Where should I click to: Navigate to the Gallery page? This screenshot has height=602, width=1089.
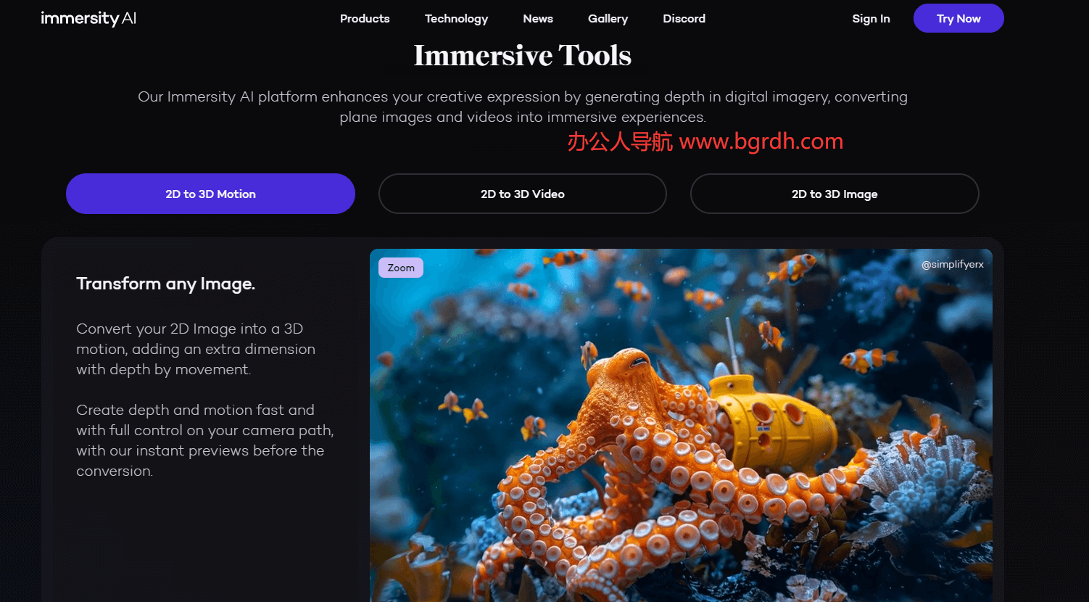pyautogui.click(x=608, y=19)
